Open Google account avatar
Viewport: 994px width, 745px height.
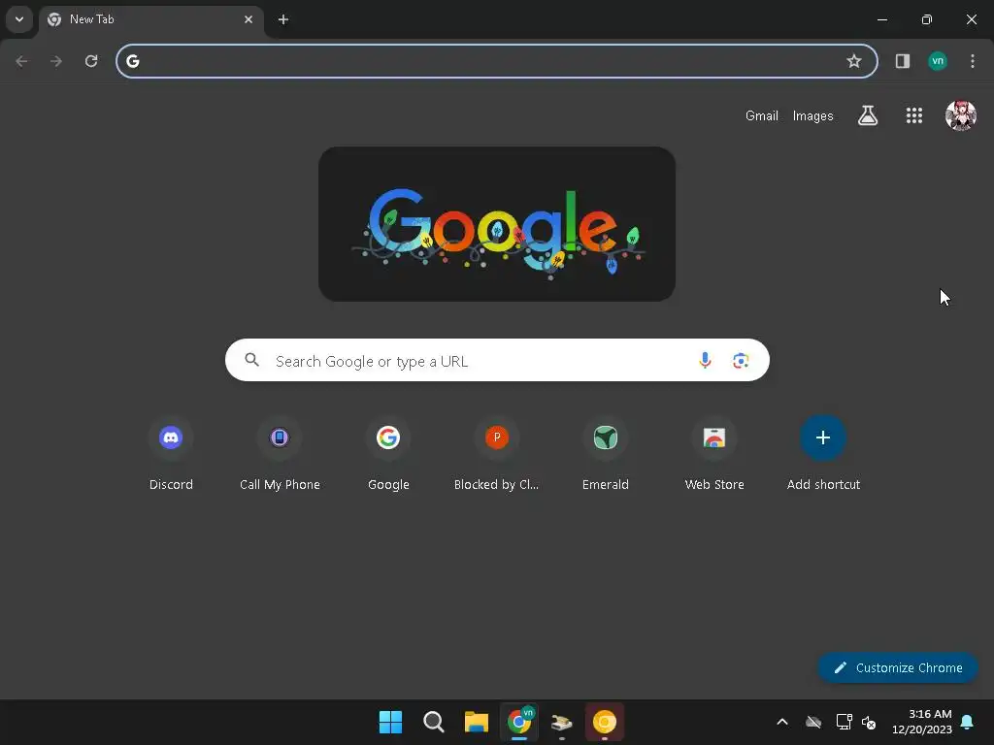pyautogui.click(x=960, y=115)
